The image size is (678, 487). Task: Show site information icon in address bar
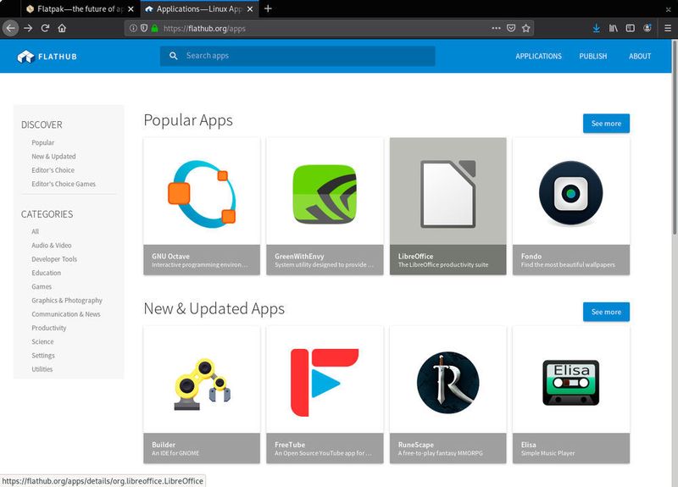click(x=133, y=29)
